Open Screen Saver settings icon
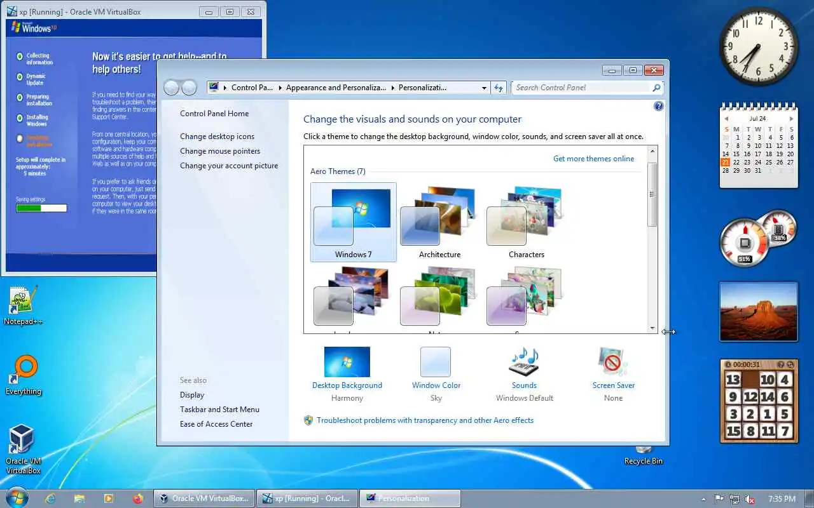This screenshot has height=508, width=814. 613,362
